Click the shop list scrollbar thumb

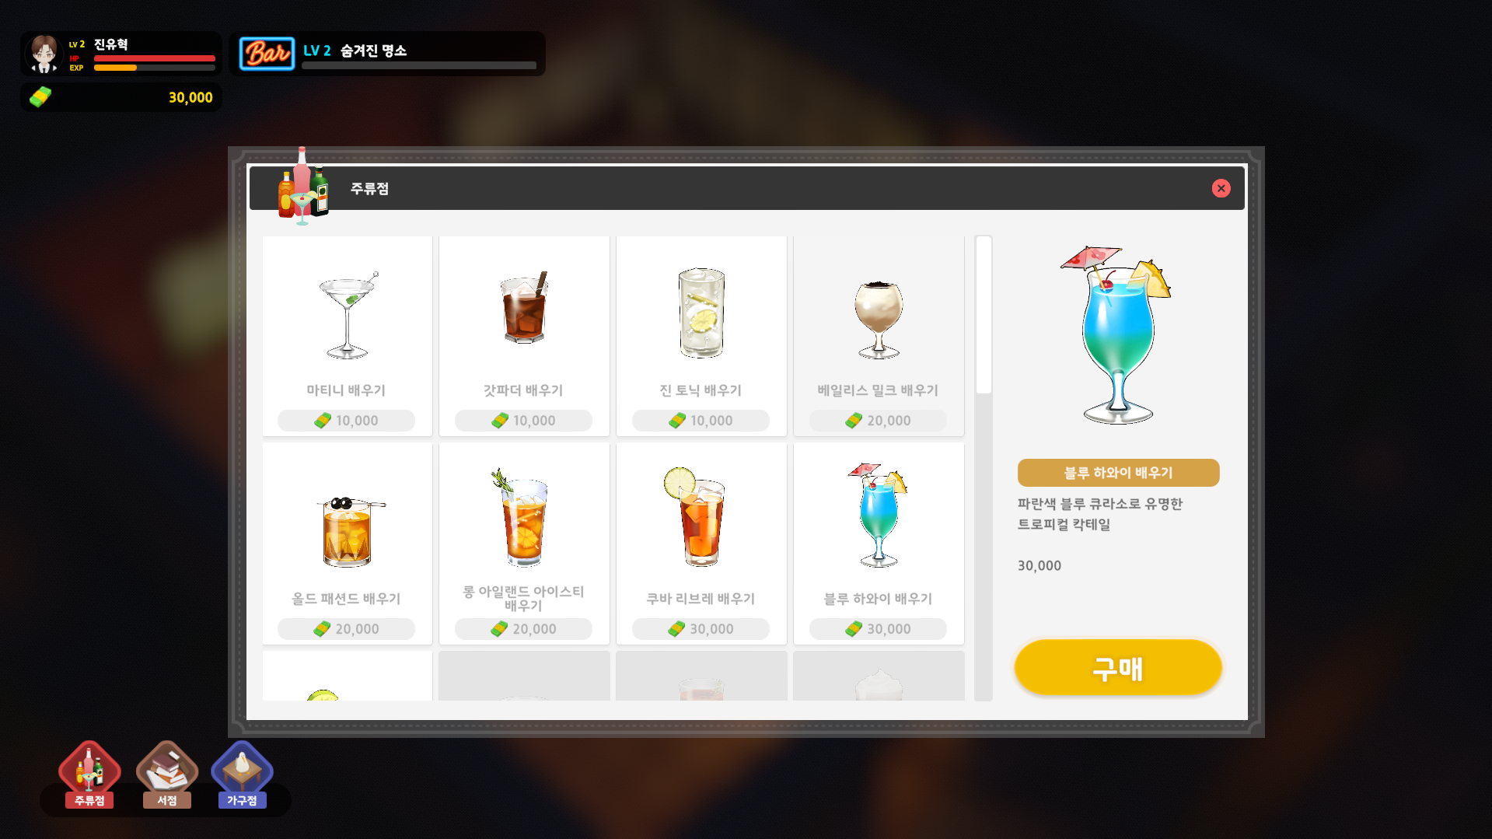click(x=984, y=315)
